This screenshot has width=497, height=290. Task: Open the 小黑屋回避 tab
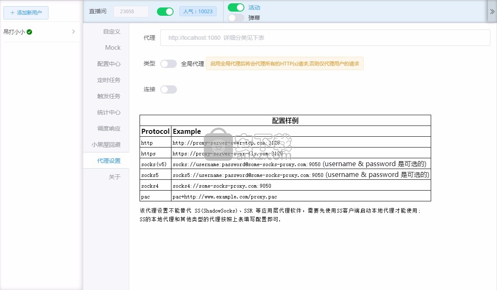point(106,145)
